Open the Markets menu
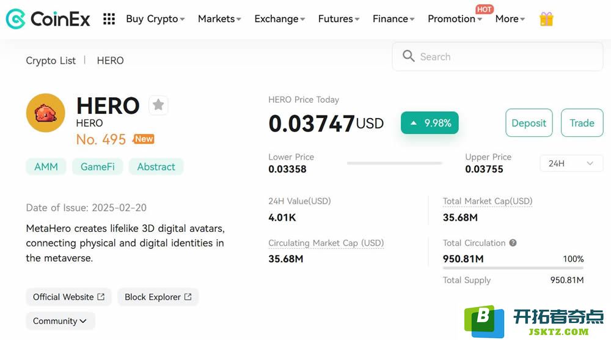Image resolution: width=611 pixels, height=340 pixels. [219, 19]
